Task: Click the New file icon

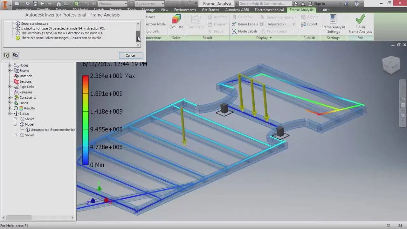Action: [x=17, y=3]
